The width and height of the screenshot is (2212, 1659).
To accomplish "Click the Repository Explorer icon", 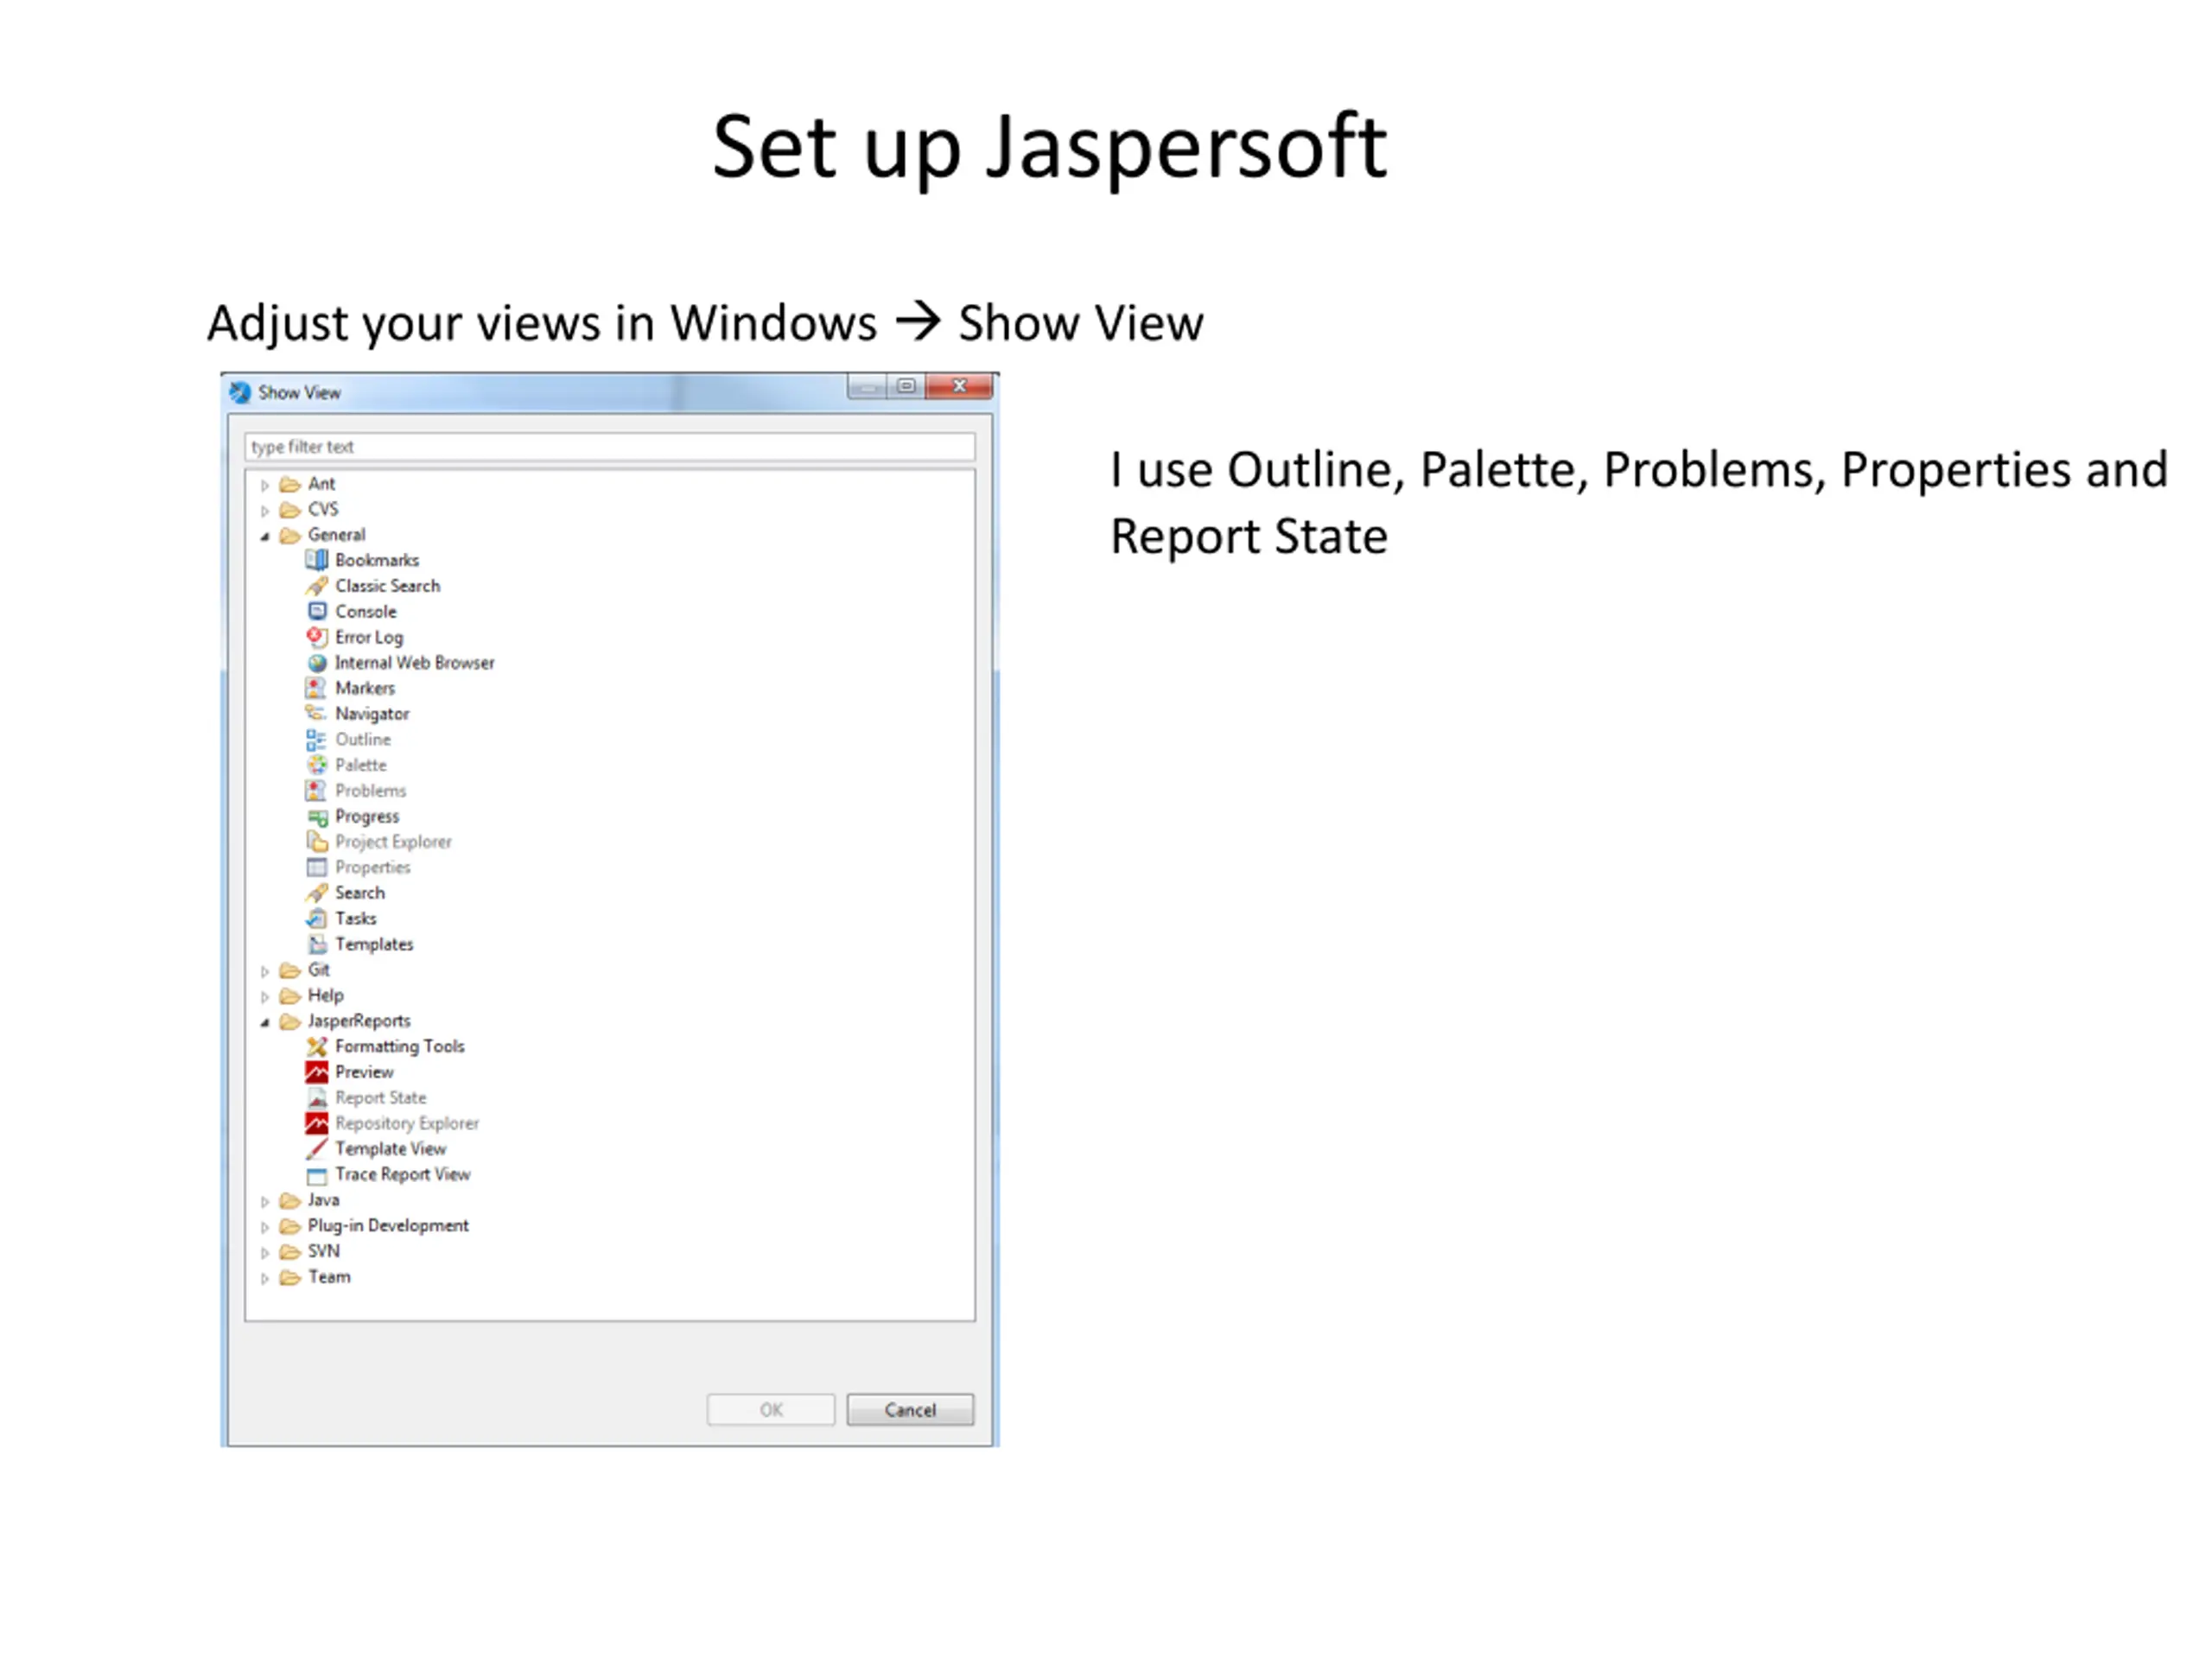I will point(317,1124).
